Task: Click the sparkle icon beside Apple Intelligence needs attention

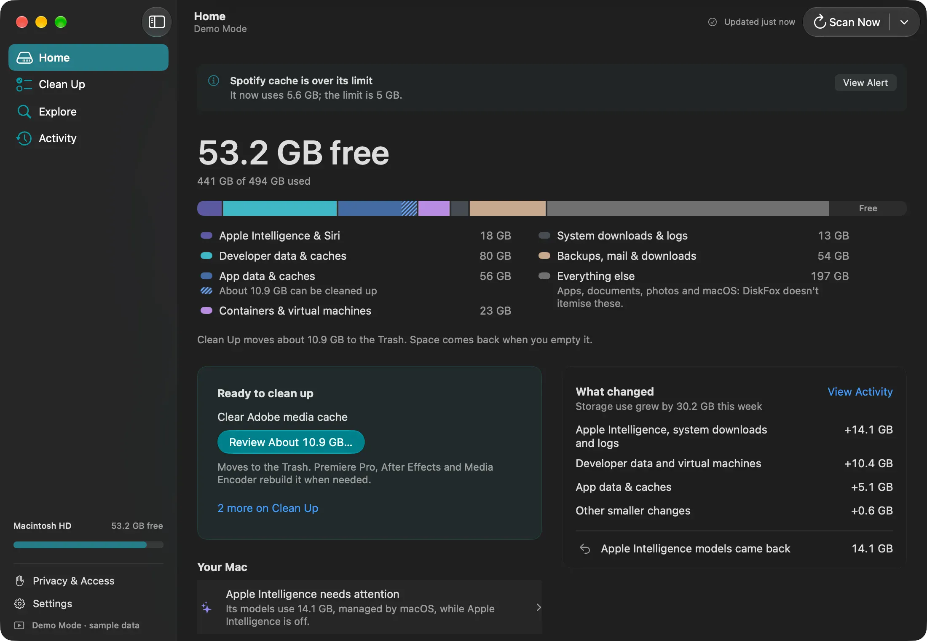Action: coord(206,607)
